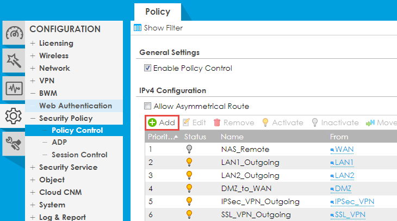Open the Monitor waveform icon
The height and width of the screenshot is (221, 397).
[x=13, y=88]
